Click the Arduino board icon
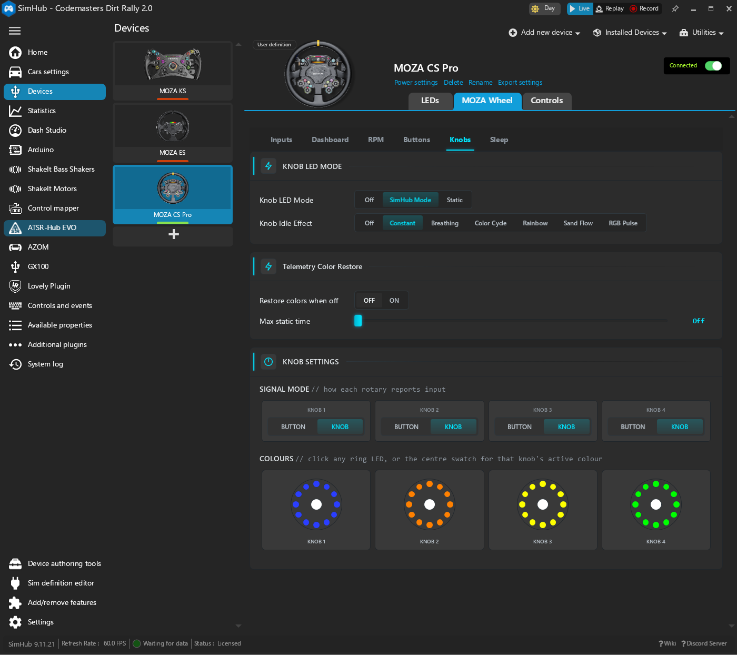 (15, 150)
